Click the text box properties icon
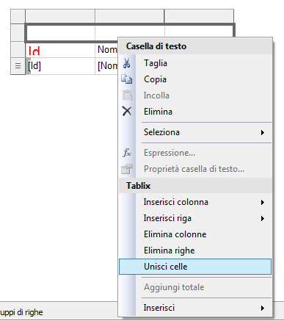This screenshot has height=321, width=284. (127, 169)
